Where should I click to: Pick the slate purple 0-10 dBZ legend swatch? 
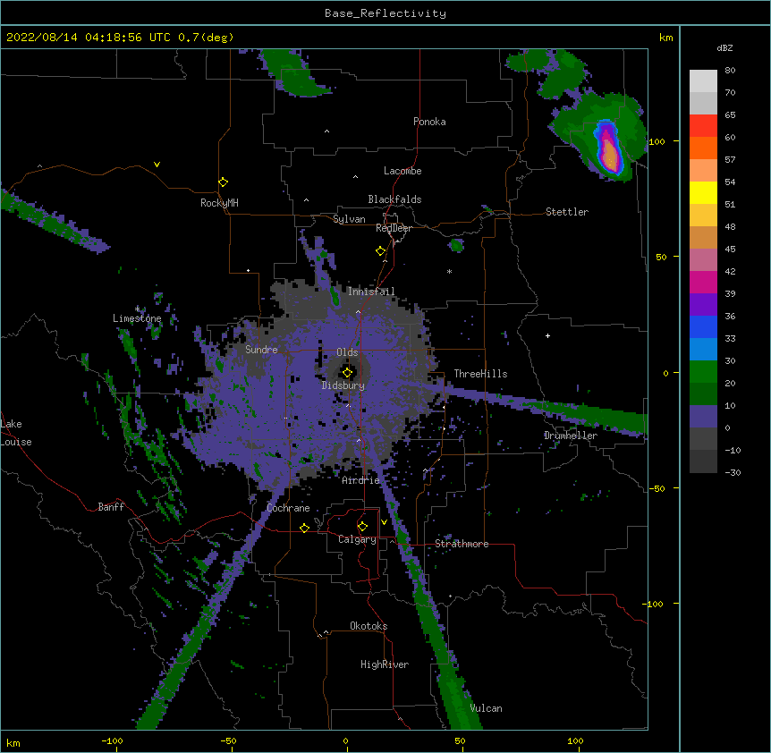703,417
